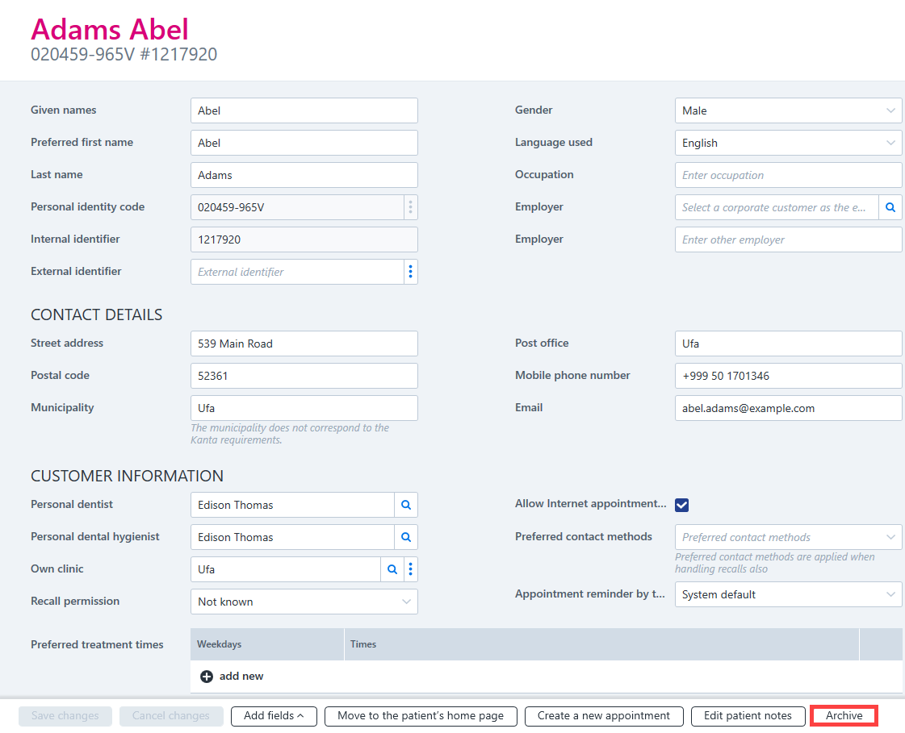Screen dimensions: 905x733
Task: Open the Preferred contact methods dropdown
Action: pyautogui.click(x=788, y=537)
